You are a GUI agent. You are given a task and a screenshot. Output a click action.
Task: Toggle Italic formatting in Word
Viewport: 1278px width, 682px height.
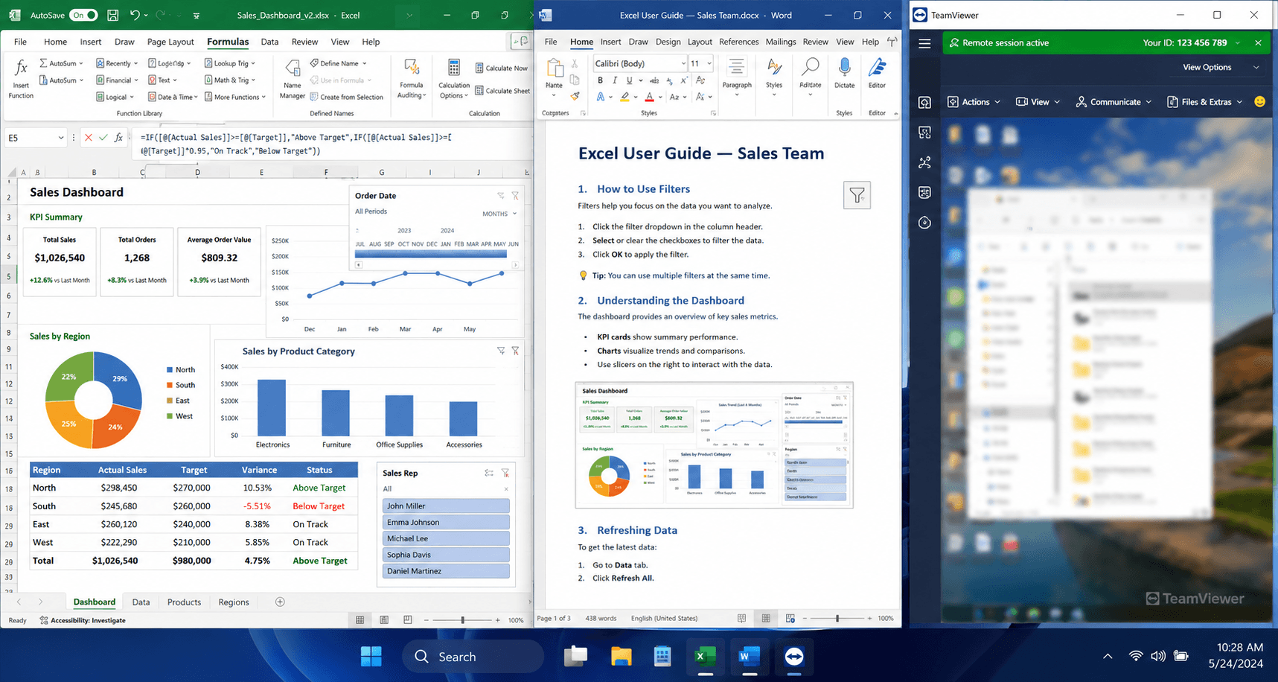click(616, 80)
